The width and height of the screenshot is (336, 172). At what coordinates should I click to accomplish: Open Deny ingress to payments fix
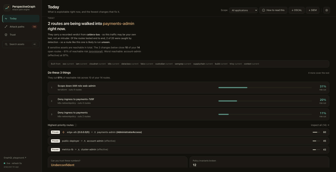coord(189,114)
